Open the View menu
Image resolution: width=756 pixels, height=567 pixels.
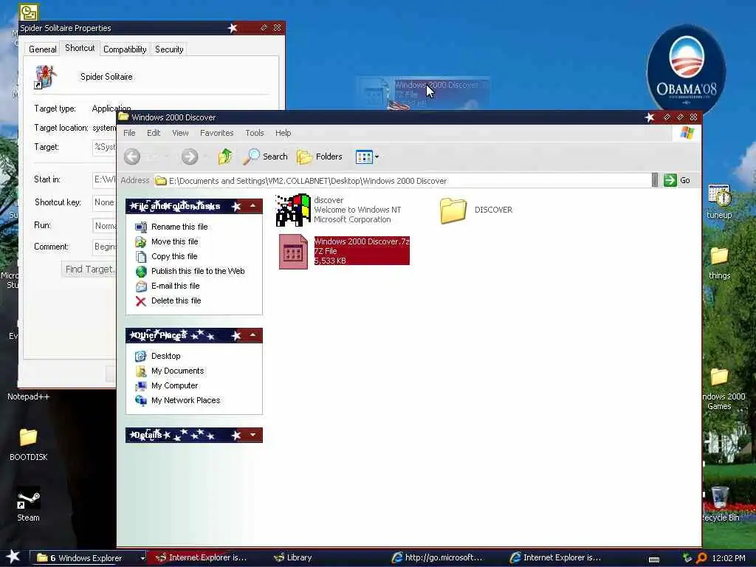point(180,133)
